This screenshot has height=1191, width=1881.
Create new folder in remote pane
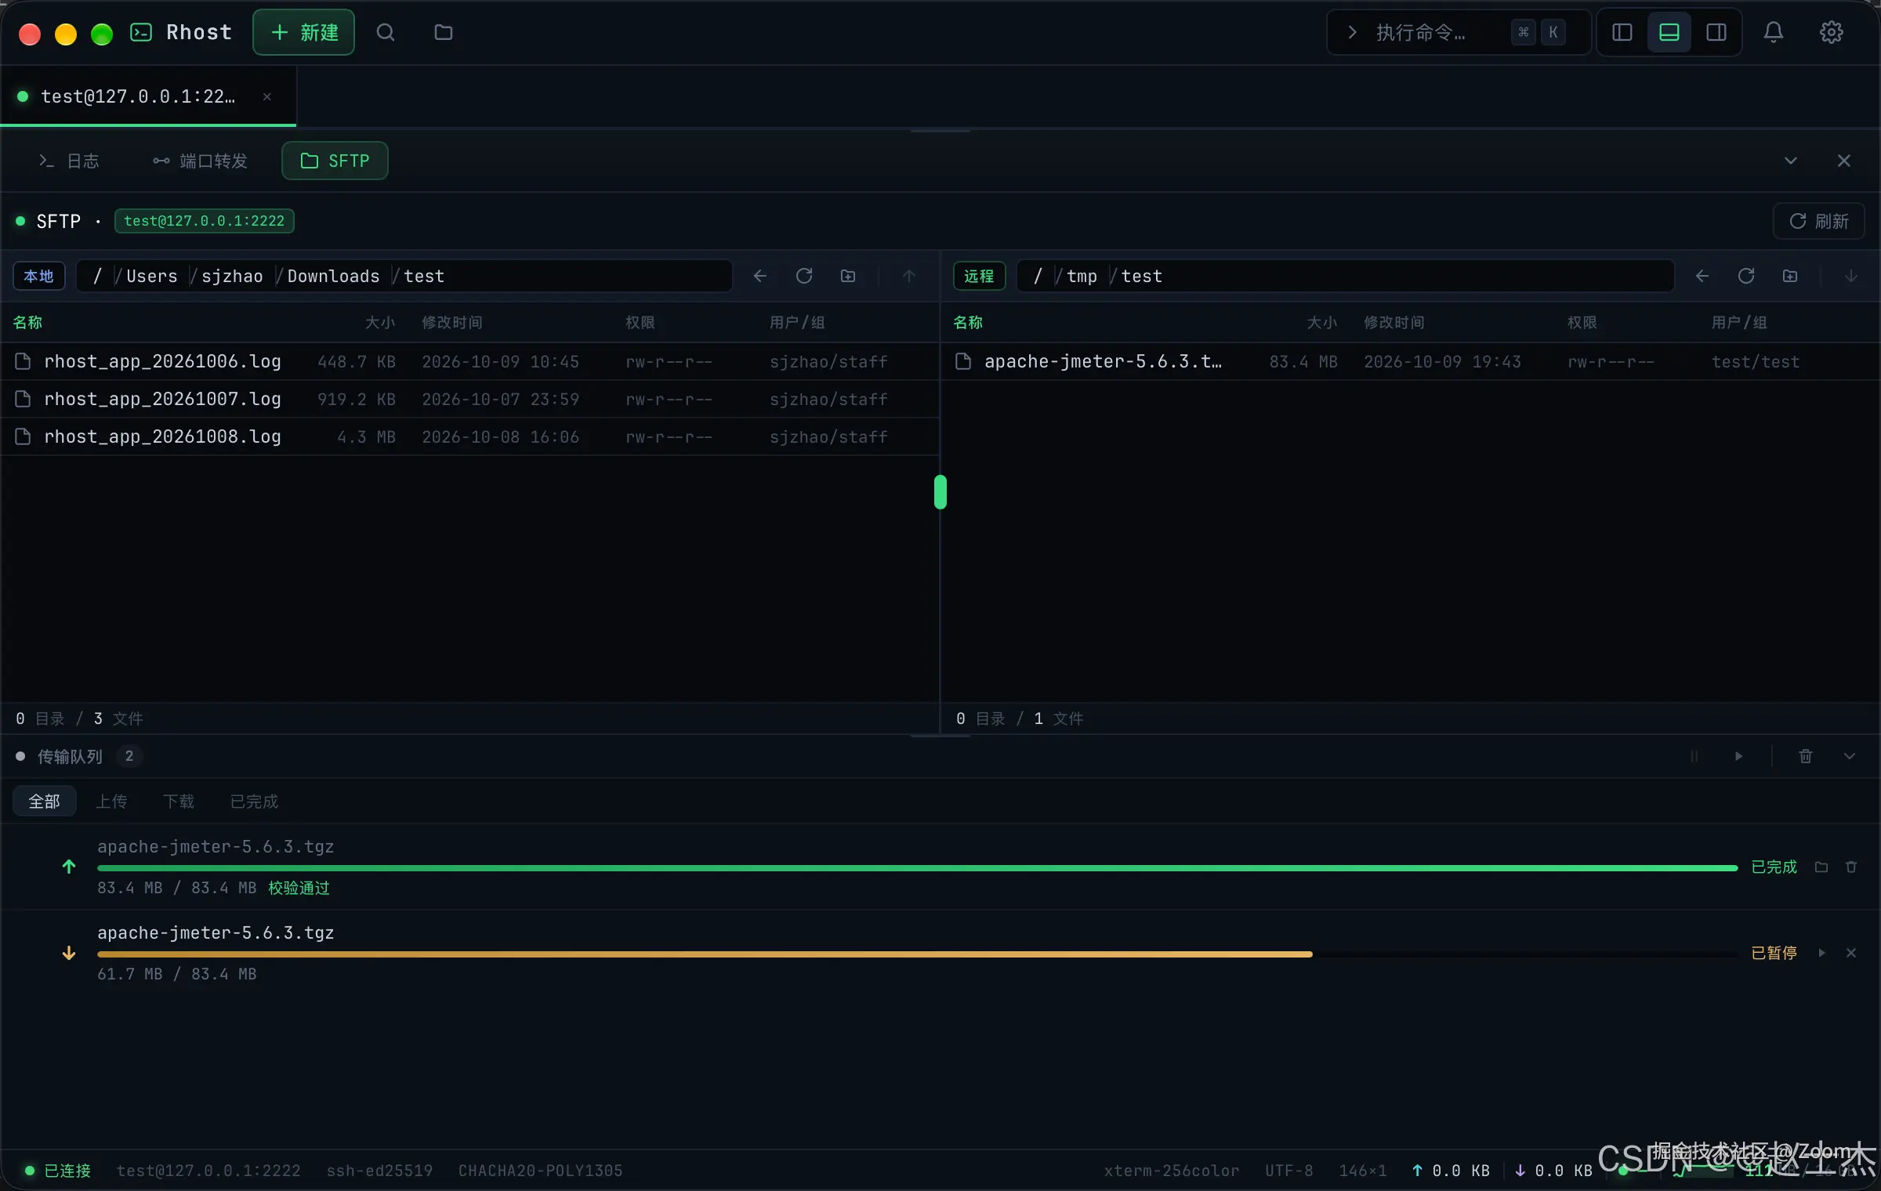tap(1790, 276)
